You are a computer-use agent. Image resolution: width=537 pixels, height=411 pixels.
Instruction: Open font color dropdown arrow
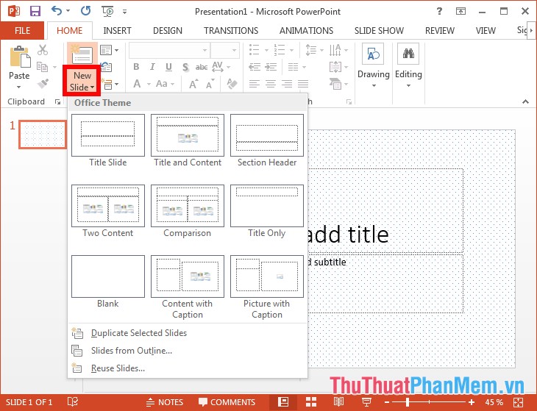point(149,84)
